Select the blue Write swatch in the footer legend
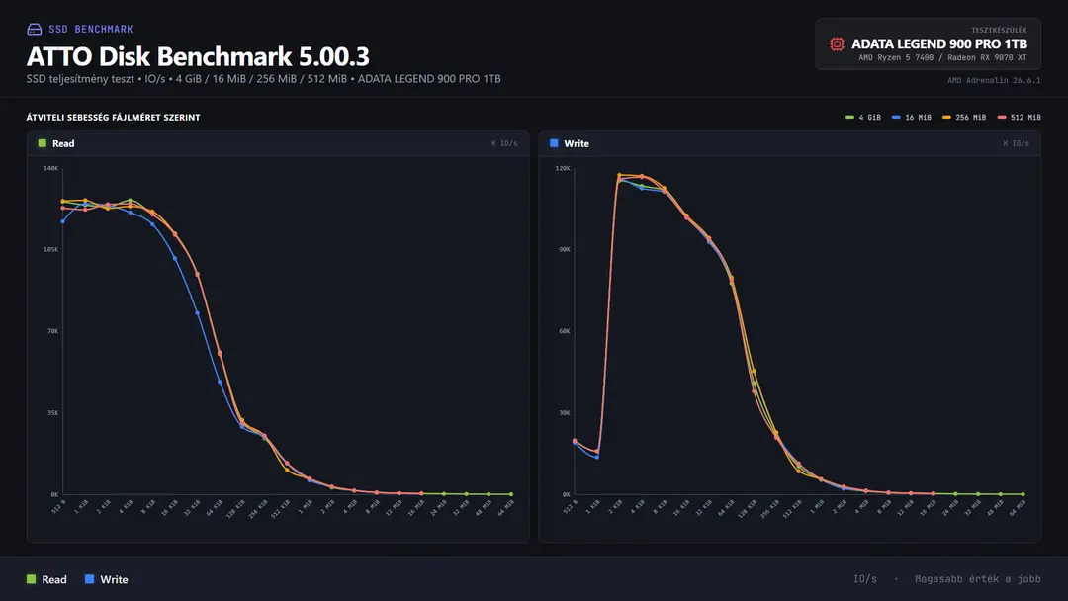Viewport: 1068px width, 601px height. (89, 579)
